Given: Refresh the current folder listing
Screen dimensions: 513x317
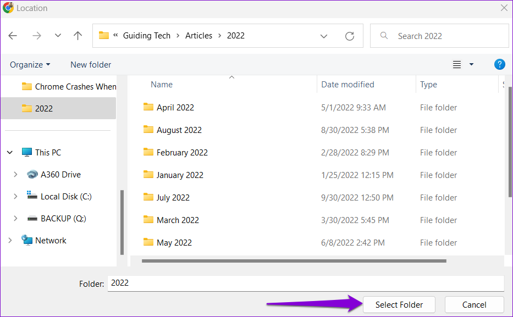Looking at the screenshot, I should click(x=349, y=36).
